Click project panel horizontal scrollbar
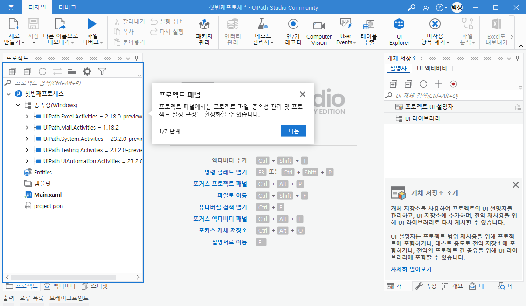 tap(63, 277)
